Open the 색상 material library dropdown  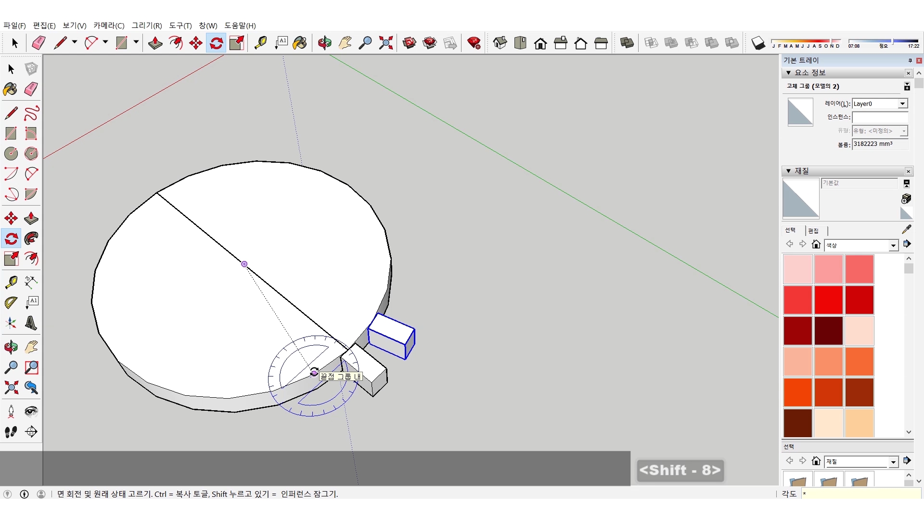(x=893, y=246)
